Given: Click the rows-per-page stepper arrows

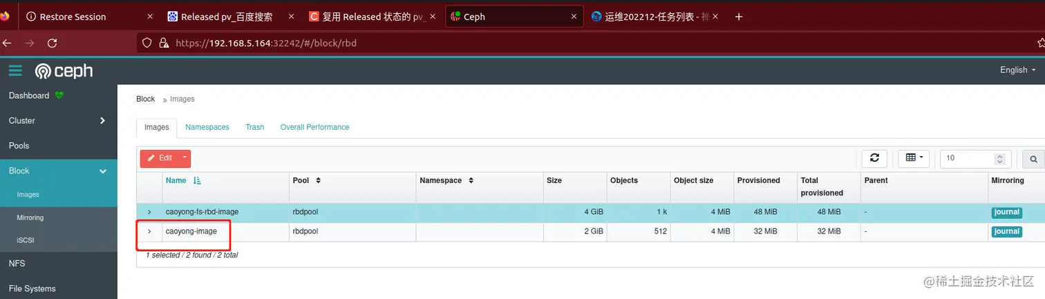Looking at the screenshot, I should click(999, 158).
